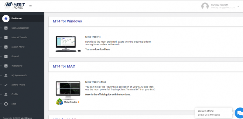Click the Profile person icon
Image resolution: width=243 pixels, height=119 pixels.
pos(6,95)
